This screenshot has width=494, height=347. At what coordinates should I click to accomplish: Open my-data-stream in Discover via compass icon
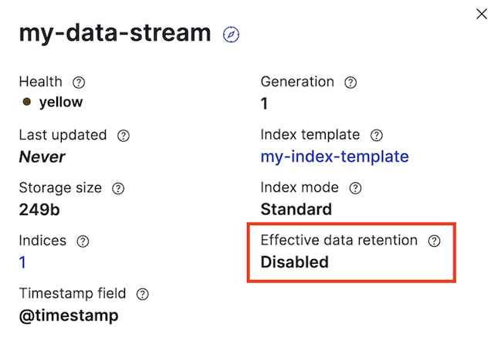pos(232,35)
